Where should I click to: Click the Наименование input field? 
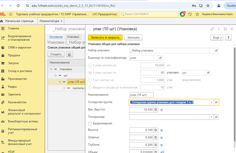(141, 95)
